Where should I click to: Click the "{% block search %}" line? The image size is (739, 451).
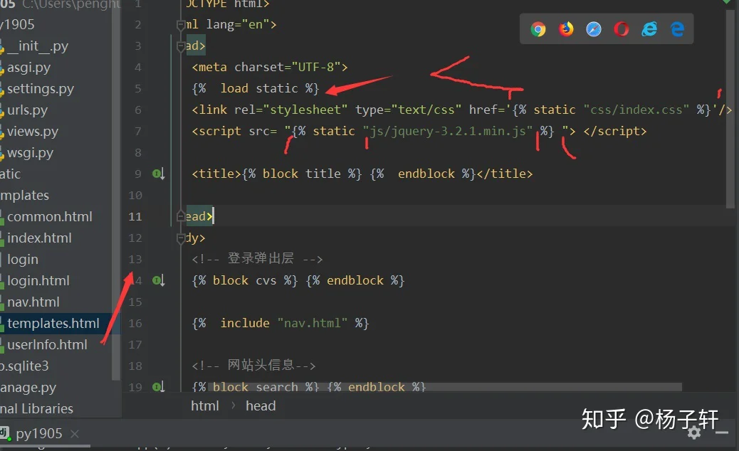click(x=309, y=387)
